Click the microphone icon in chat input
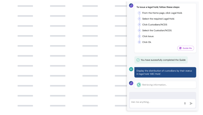203x115 pixels. point(185,103)
